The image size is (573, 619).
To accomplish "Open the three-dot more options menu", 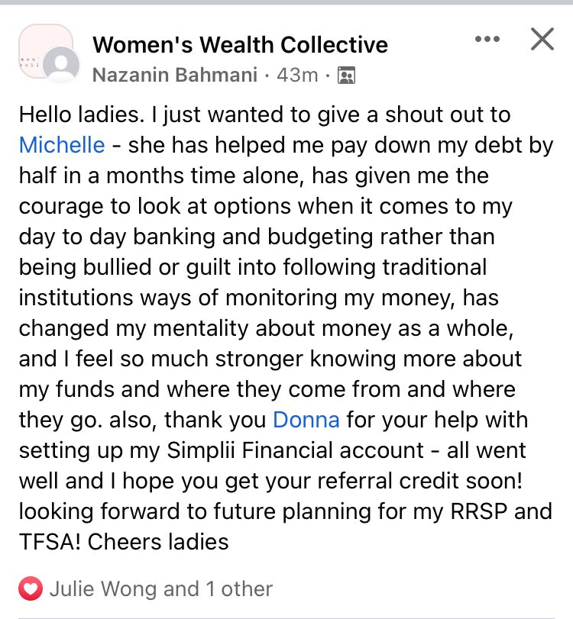I will (x=487, y=38).
